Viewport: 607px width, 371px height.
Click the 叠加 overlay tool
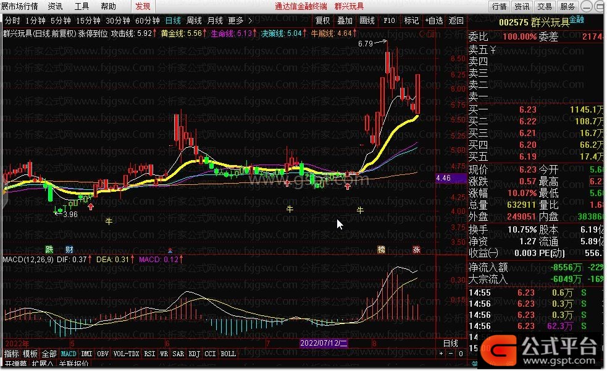point(345,20)
